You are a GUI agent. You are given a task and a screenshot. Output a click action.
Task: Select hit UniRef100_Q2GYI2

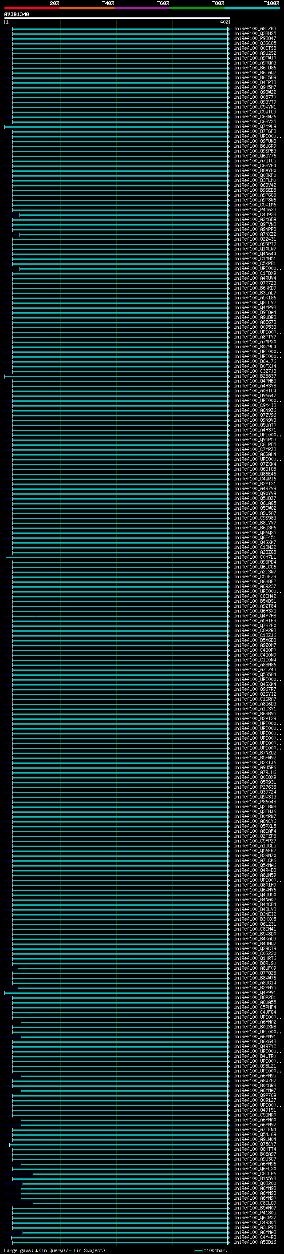255,694
